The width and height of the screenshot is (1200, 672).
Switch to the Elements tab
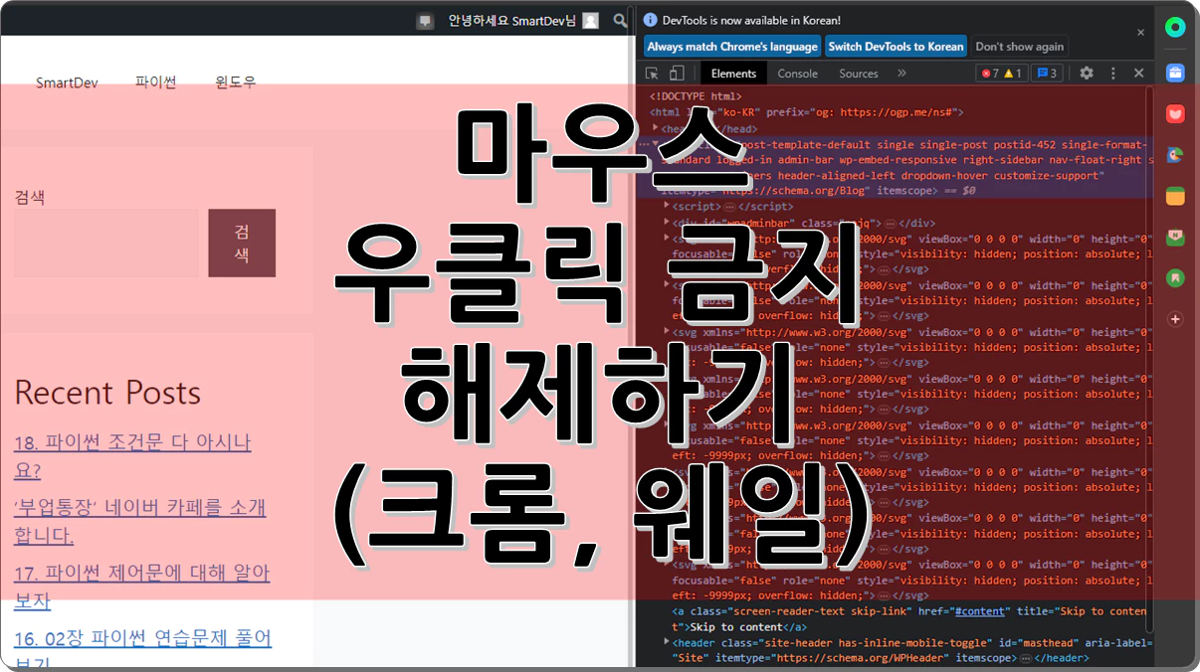pos(733,74)
